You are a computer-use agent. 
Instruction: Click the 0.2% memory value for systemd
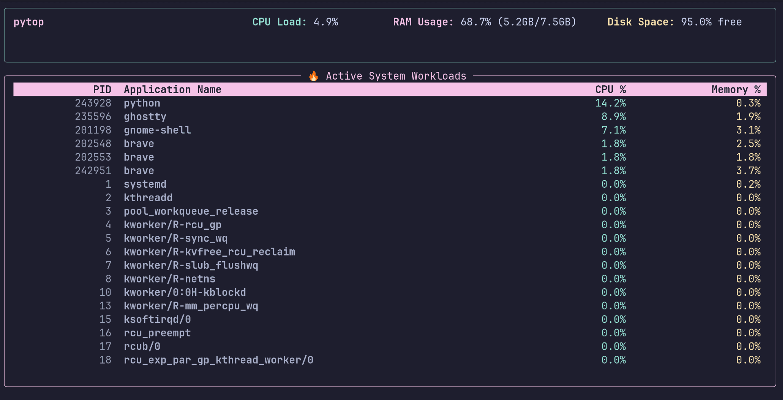tap(748, 184)
